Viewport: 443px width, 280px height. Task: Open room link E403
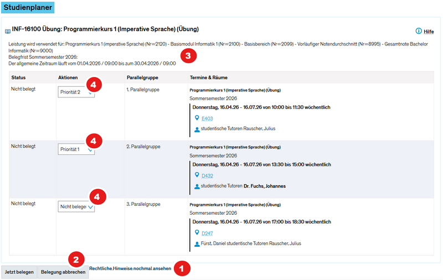(x=207, y=118)
